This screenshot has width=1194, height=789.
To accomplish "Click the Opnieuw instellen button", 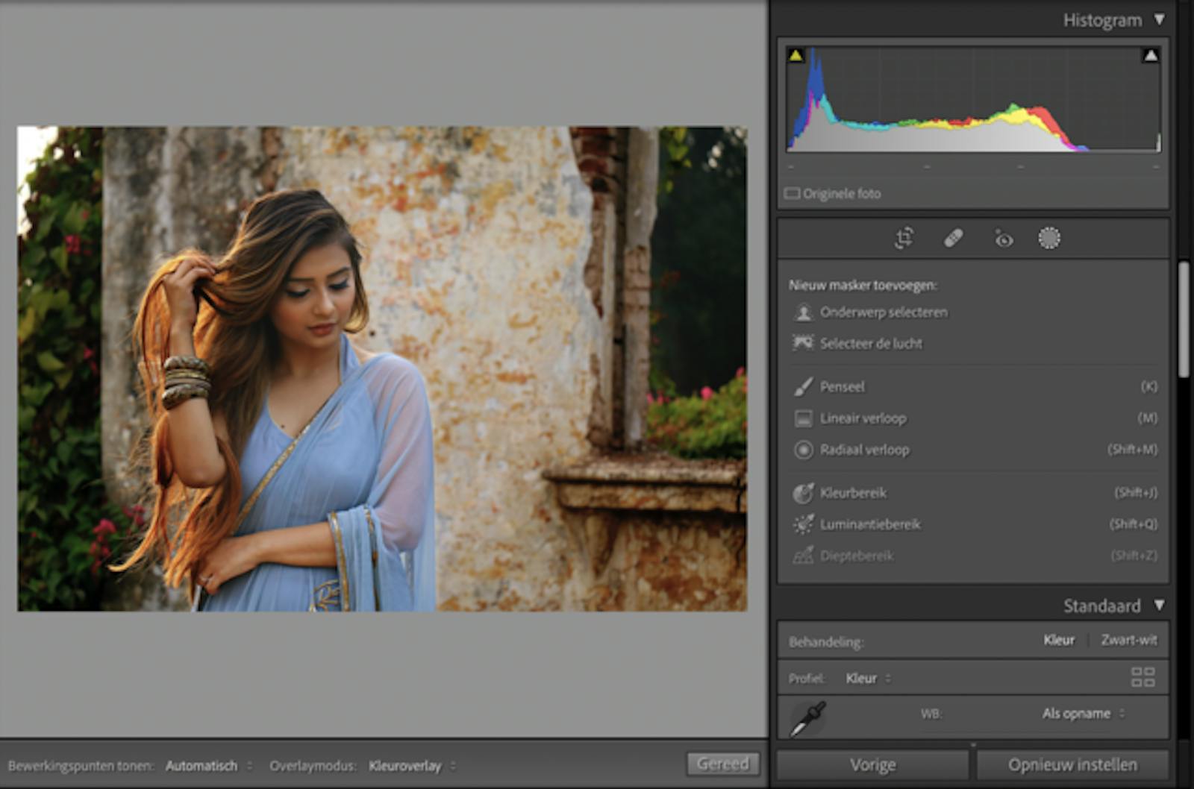I will point(1072,765).
